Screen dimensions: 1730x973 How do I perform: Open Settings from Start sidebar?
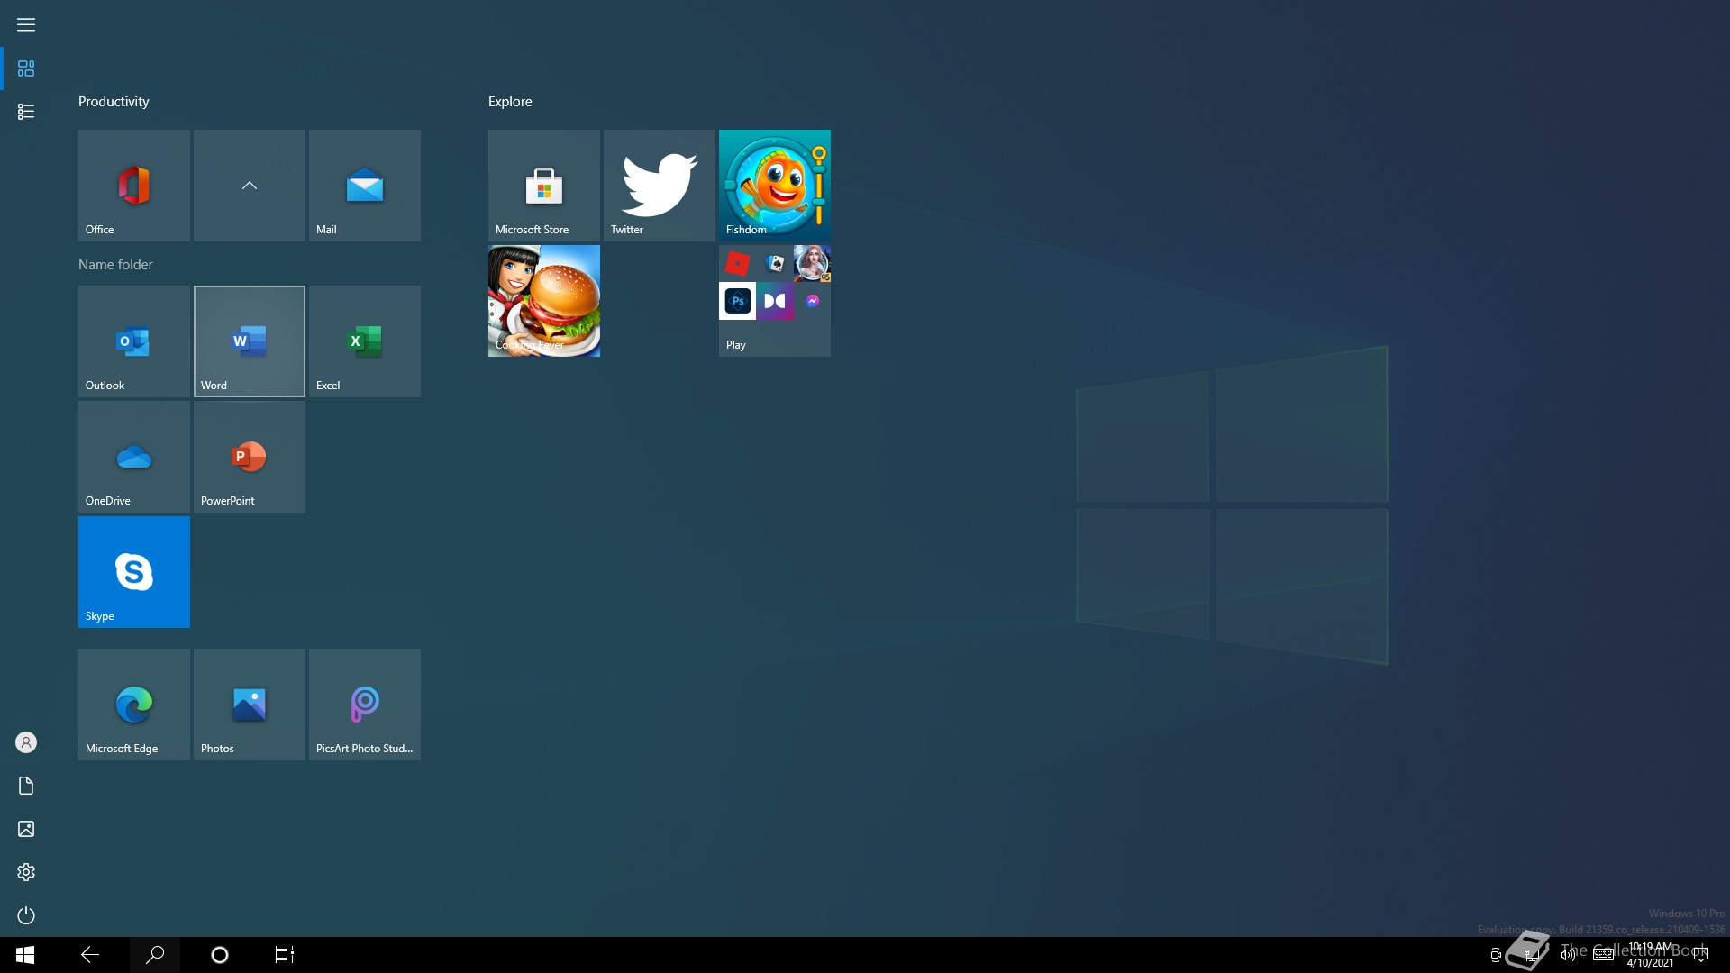26,872
